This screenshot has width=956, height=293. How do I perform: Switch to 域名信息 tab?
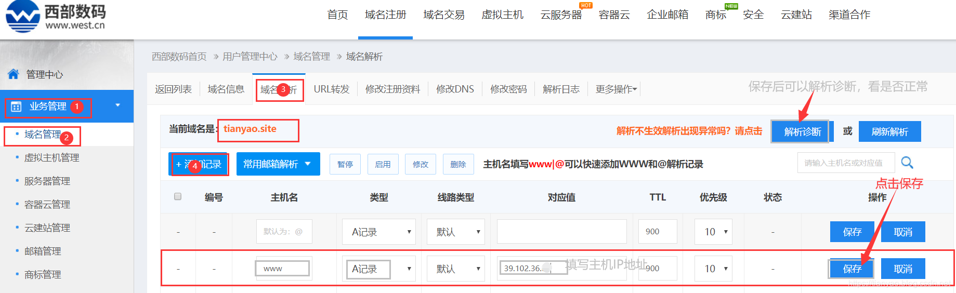tap(226, 89)
